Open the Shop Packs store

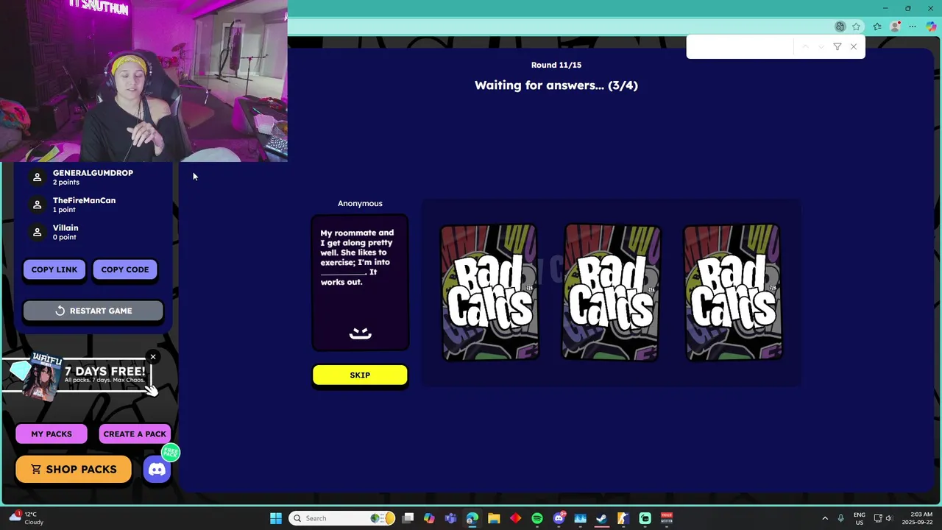[x=74, y=470]
